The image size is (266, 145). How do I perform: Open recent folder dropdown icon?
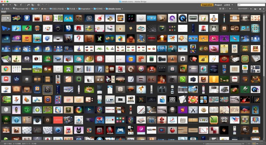click(x=256, y=9)
